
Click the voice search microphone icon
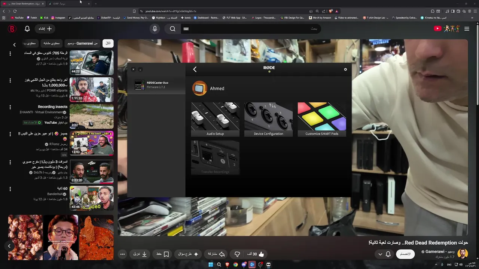(155, 29)
